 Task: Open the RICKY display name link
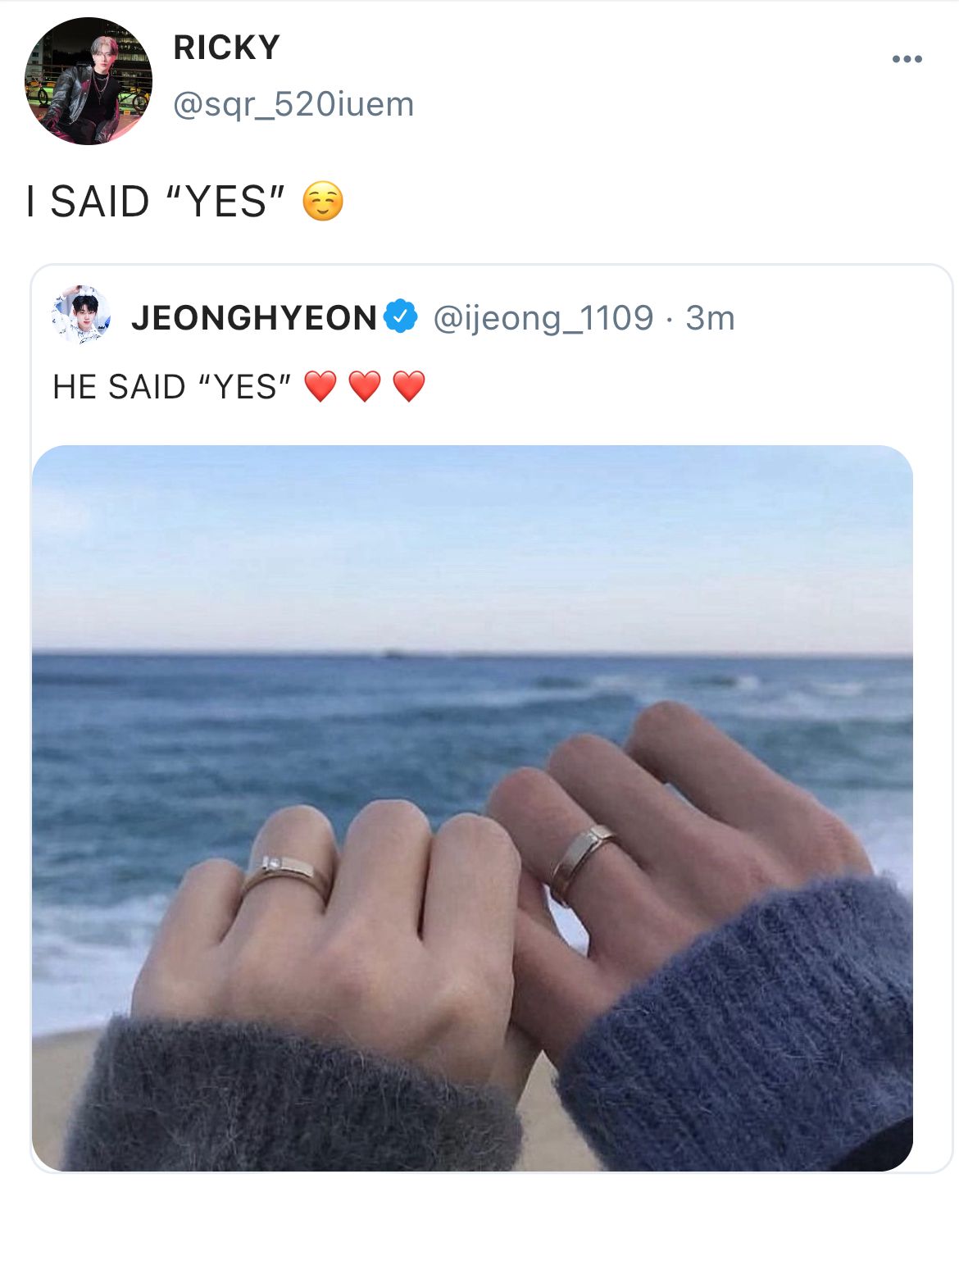(x=226, y=48)
